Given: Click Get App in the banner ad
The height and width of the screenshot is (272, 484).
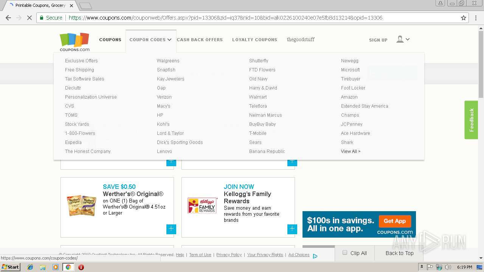Looking at the screenshot, I should coord(395,221).
